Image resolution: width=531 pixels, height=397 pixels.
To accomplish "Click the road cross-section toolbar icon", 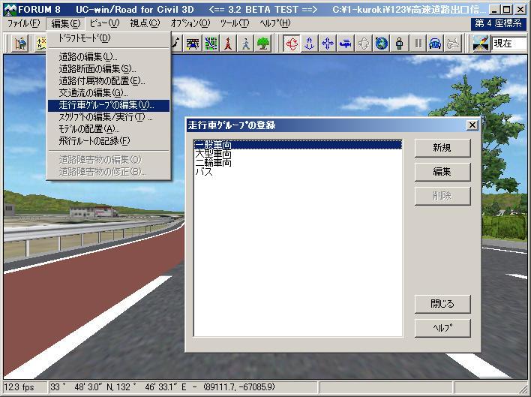I will coord(192,44).
